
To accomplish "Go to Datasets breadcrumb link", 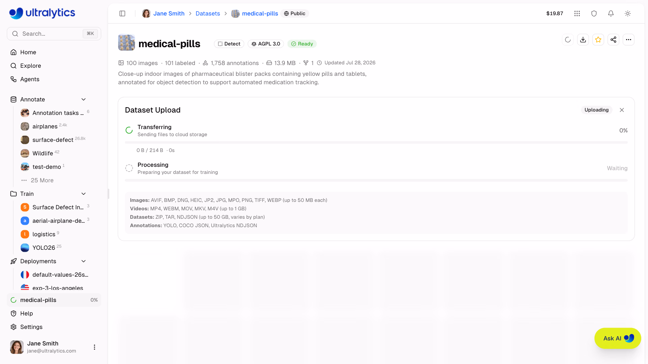I will (x=208, y=13).
